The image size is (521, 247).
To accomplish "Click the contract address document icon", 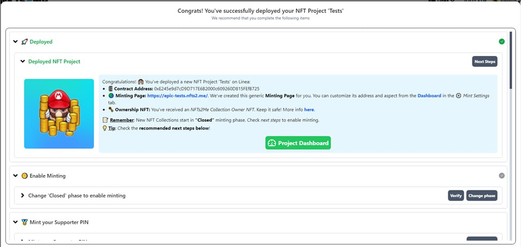I will [111, 89].
